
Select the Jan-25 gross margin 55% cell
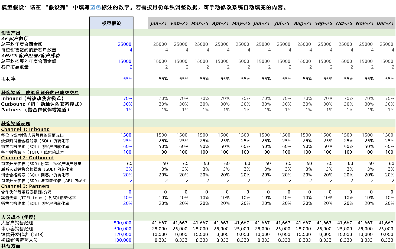pos(163,79)
